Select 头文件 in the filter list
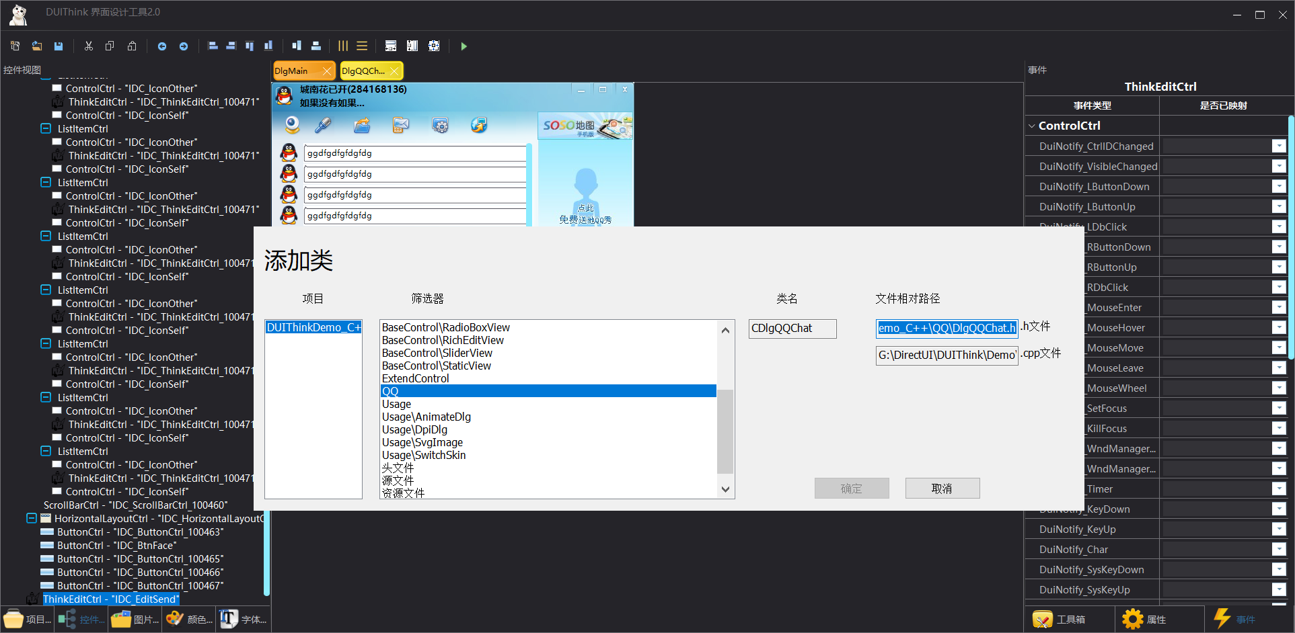The width and height of the screenshot is (1295, 633). 548,468
